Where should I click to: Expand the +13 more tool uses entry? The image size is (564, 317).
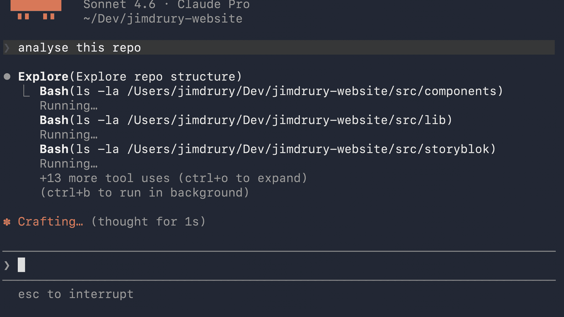173,178
